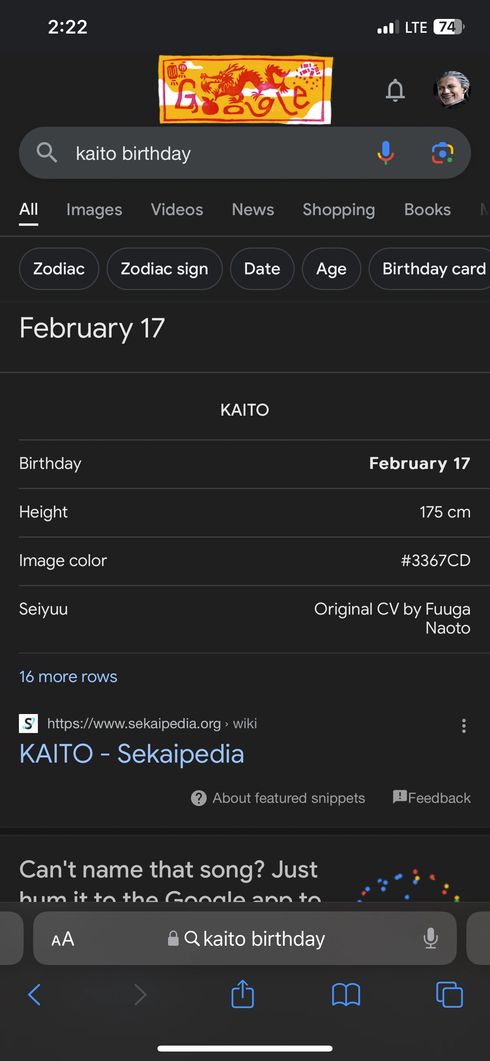Switch to the Images tab
Viewport: 490px width, 1061px height.
94,210
